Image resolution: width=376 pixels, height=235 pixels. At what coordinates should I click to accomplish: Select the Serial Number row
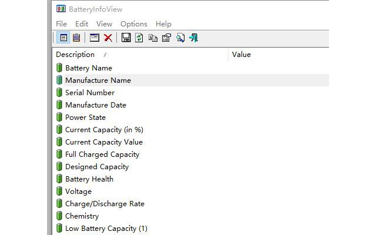coord(190,93)
